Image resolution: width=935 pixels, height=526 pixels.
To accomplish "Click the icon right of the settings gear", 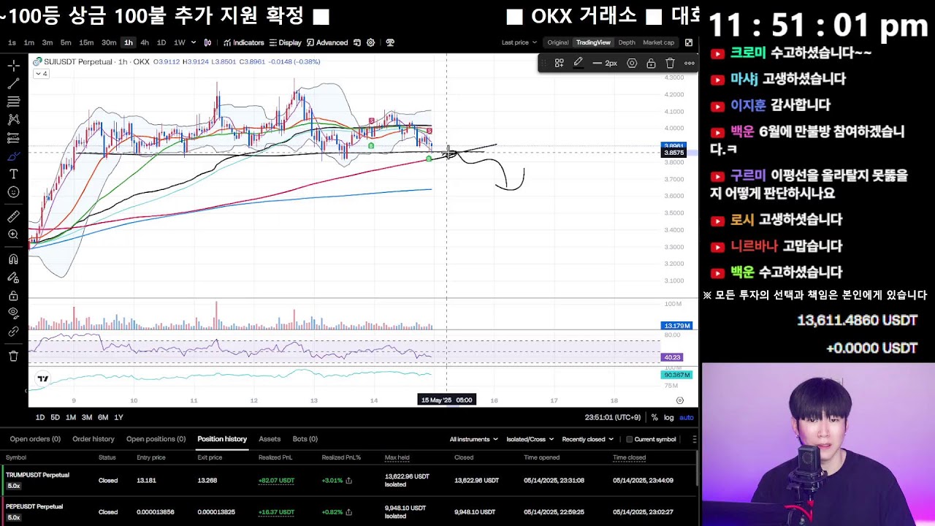I will click(x=389, y=42).
